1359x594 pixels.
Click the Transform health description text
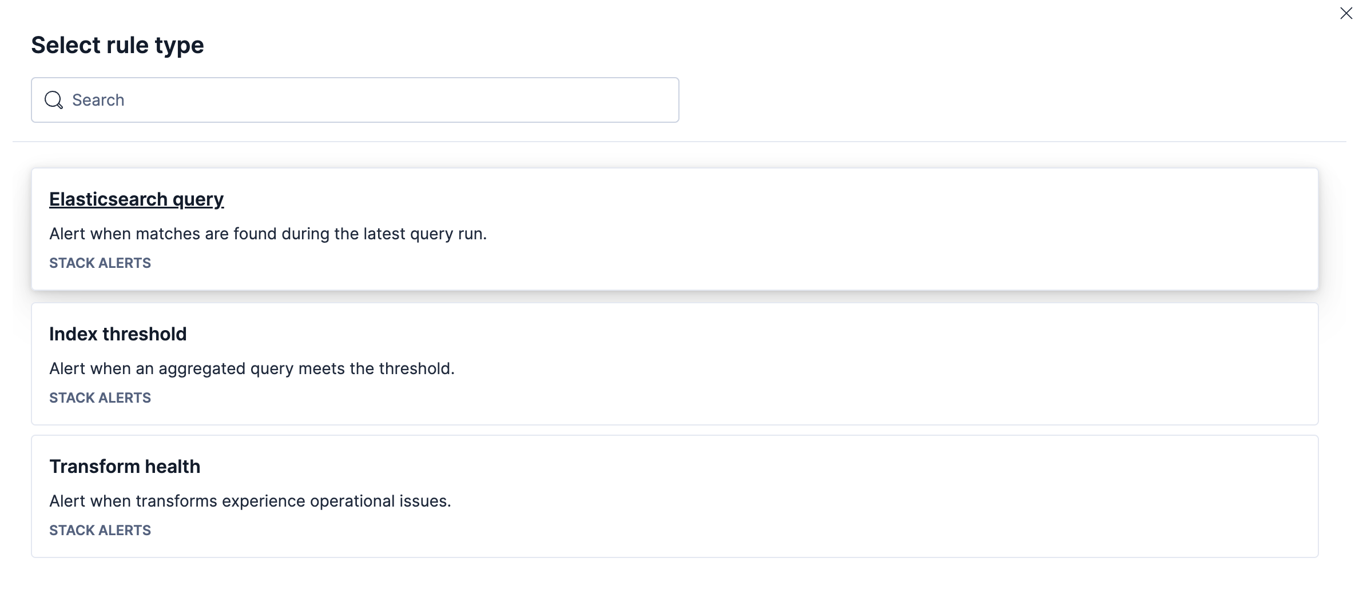pos(250,501)
